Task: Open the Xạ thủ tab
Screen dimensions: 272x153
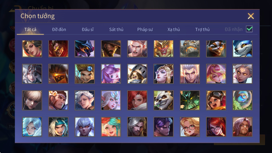Action: [174, 29]
